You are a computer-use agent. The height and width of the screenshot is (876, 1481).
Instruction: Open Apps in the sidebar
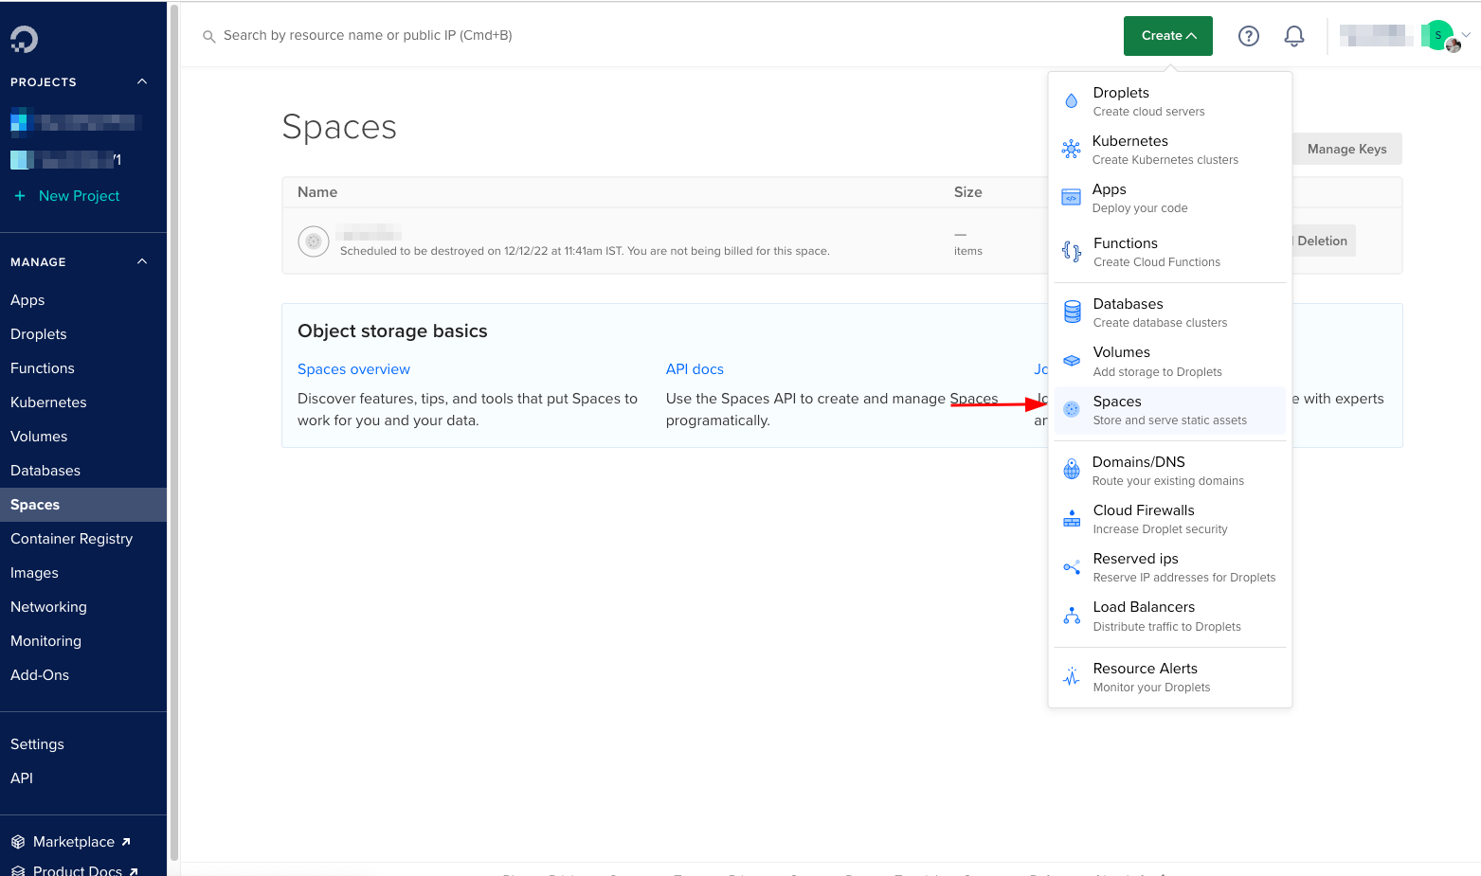(x=83, y=300)
